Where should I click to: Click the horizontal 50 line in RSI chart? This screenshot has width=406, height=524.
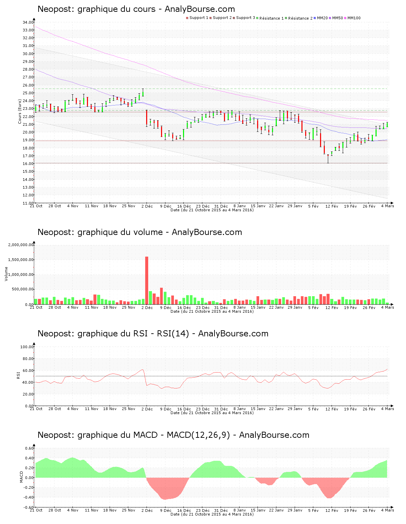(x=211, y=376)
